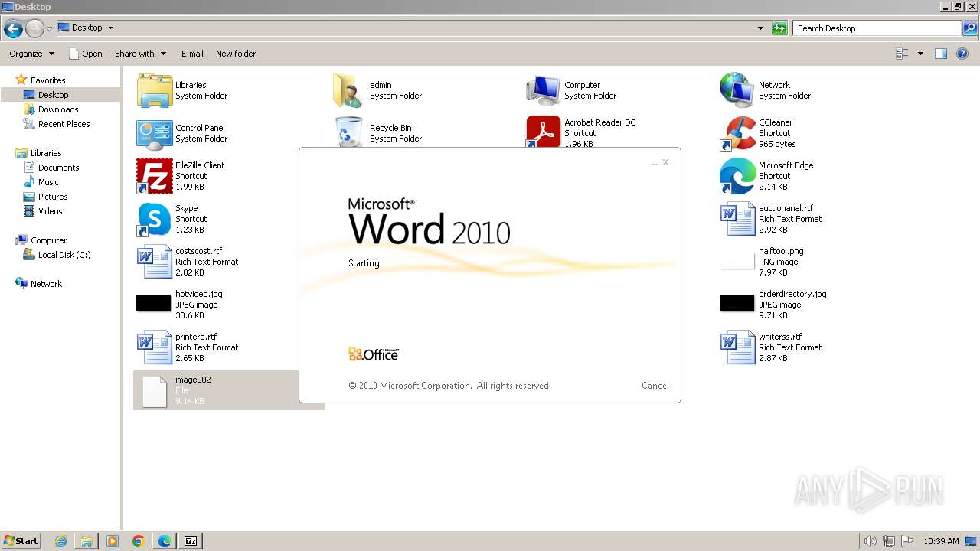Viewport: 980px width, 551px height.
Task: Click the New folder button
Action: pos(236,54)
